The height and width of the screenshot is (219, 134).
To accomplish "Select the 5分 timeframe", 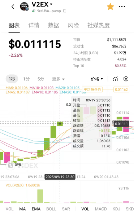I will tap(41, 79).
